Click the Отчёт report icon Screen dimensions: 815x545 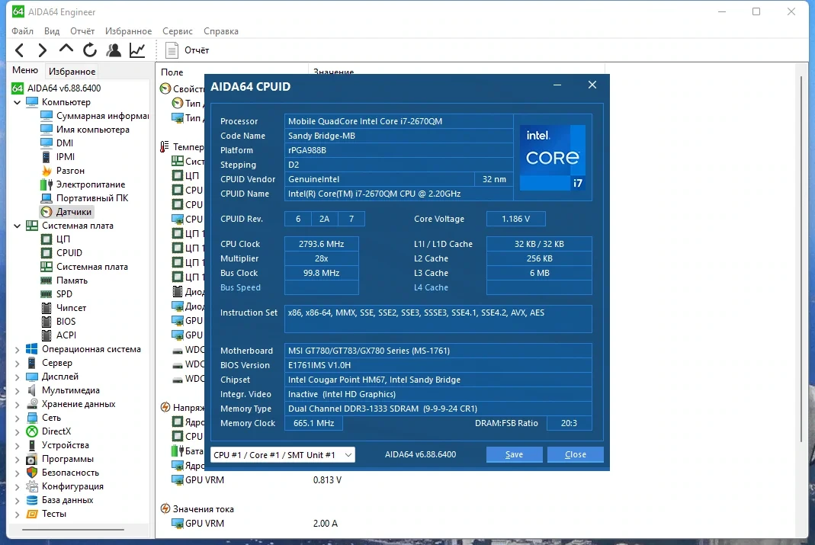click(x=172, y=50)
